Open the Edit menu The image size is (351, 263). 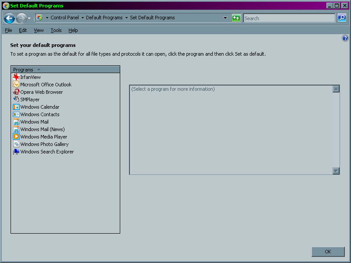(23, 30)
